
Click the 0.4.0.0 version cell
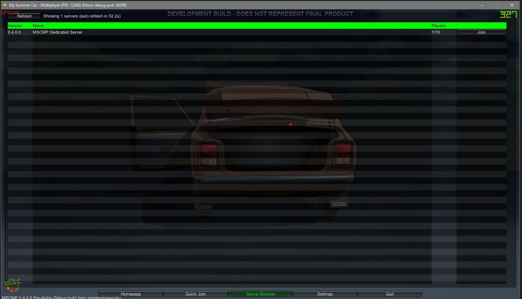14,32
